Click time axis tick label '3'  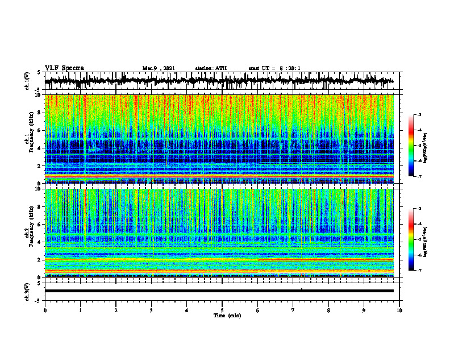[x=151, y=310]
